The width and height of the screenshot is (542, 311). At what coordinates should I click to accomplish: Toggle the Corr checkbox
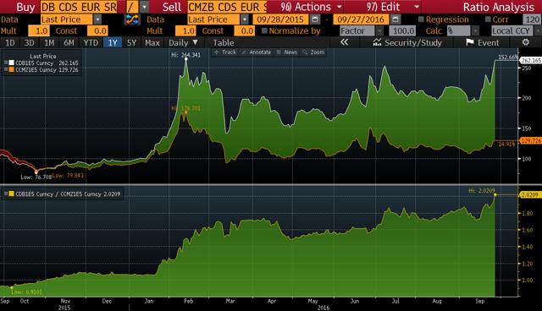tap(488, 19)
